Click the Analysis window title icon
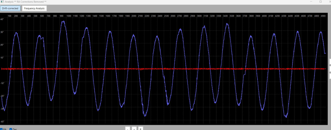331x130 pixels. tap(2, 2)
